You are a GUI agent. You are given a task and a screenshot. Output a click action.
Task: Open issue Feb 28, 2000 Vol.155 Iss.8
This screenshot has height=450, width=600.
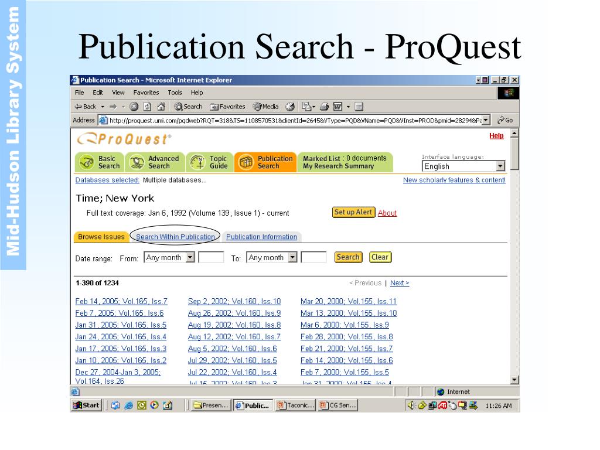tap(347, 337)
